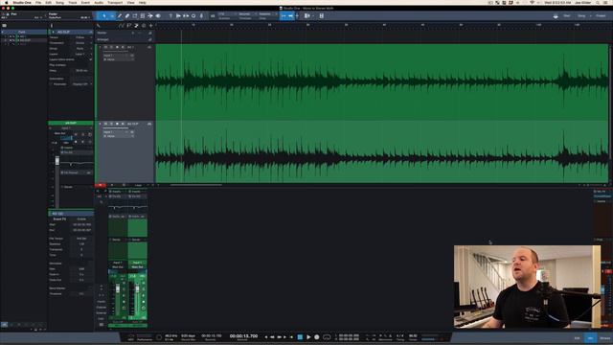The height and width of the screenshot is (345, 613).
Task: Solo the AG 1 track
Action: click(111, 47)
